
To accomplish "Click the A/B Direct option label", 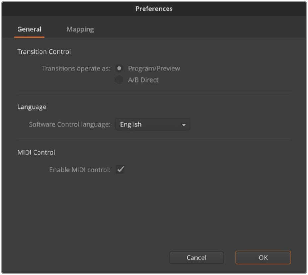I will click(x=143, y=80).
